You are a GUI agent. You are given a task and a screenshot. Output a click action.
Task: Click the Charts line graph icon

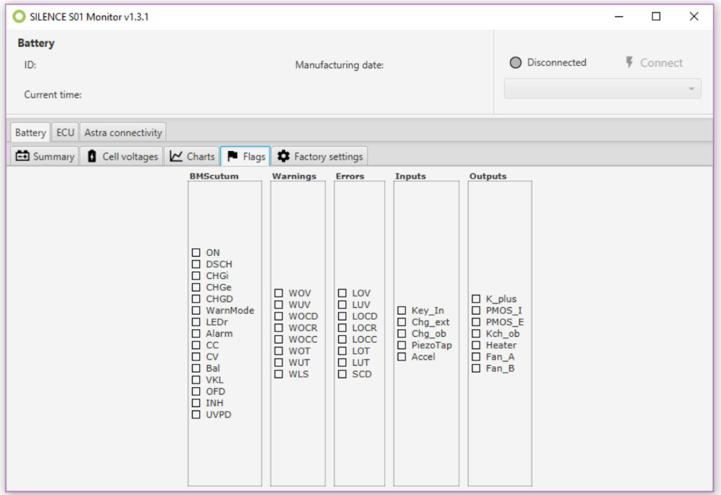point(176,156)
